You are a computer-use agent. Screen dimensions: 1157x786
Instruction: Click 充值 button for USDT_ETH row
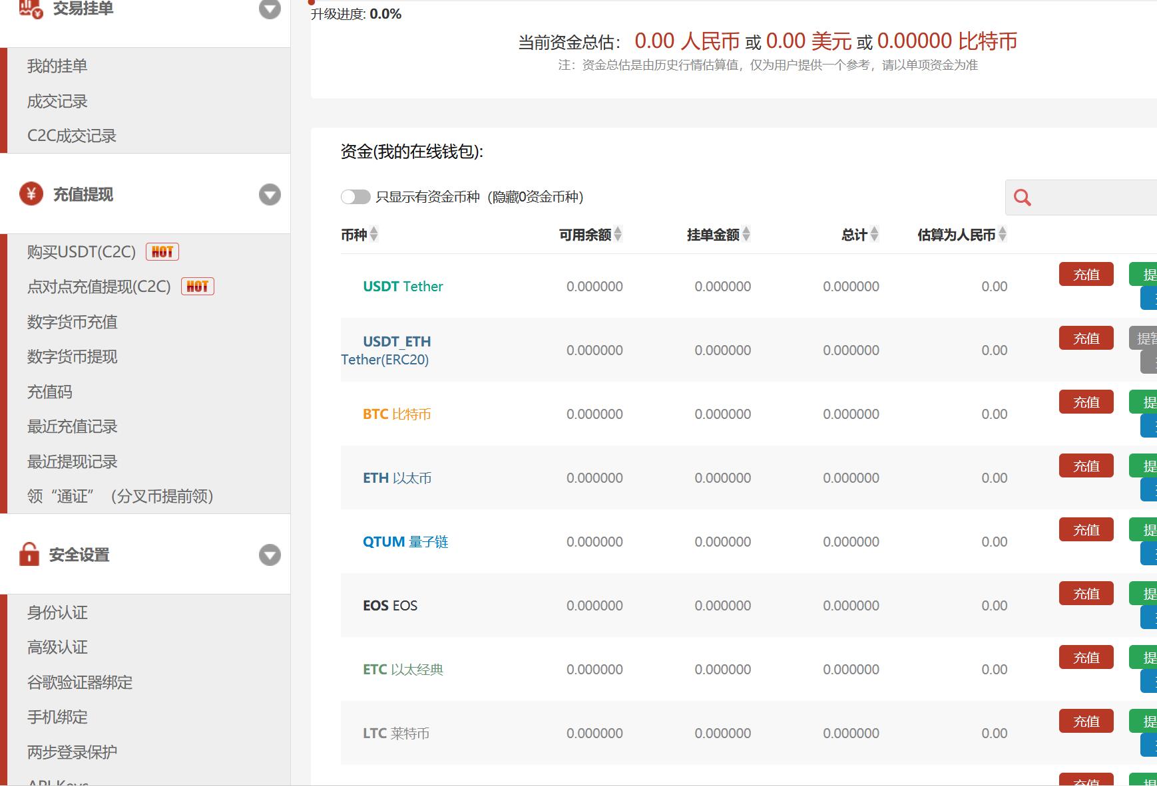pos(1086,338)
